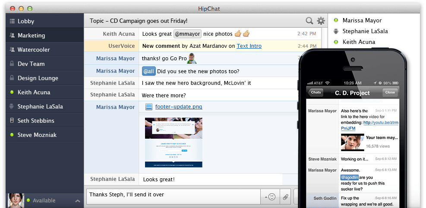Click the search magnifier icon
This screenshot has width=426, height=208.
pos(309,21)
